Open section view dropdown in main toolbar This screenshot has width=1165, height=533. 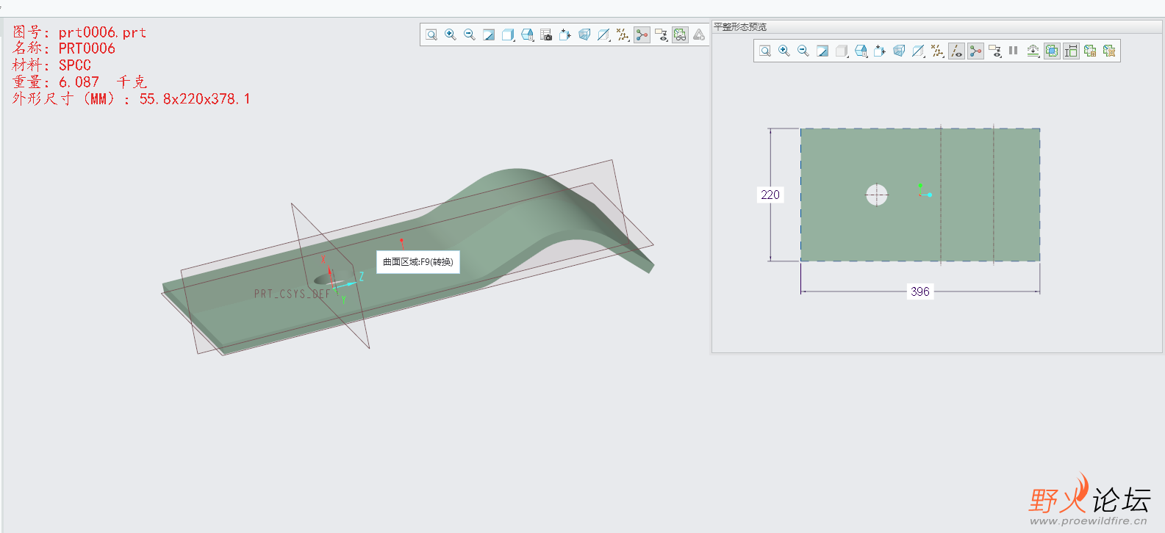click(603, 35)
